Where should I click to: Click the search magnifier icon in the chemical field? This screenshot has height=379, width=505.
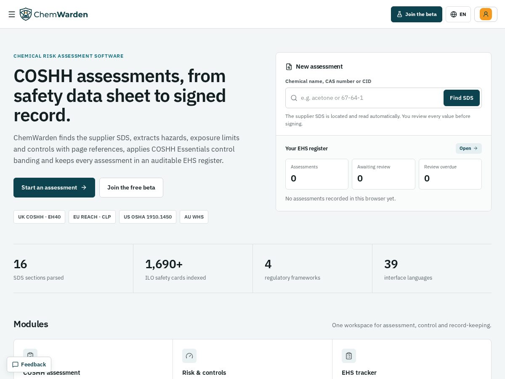click(294, 98)
